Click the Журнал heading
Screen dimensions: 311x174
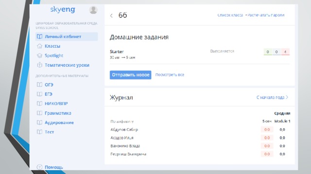pos(121,98)
